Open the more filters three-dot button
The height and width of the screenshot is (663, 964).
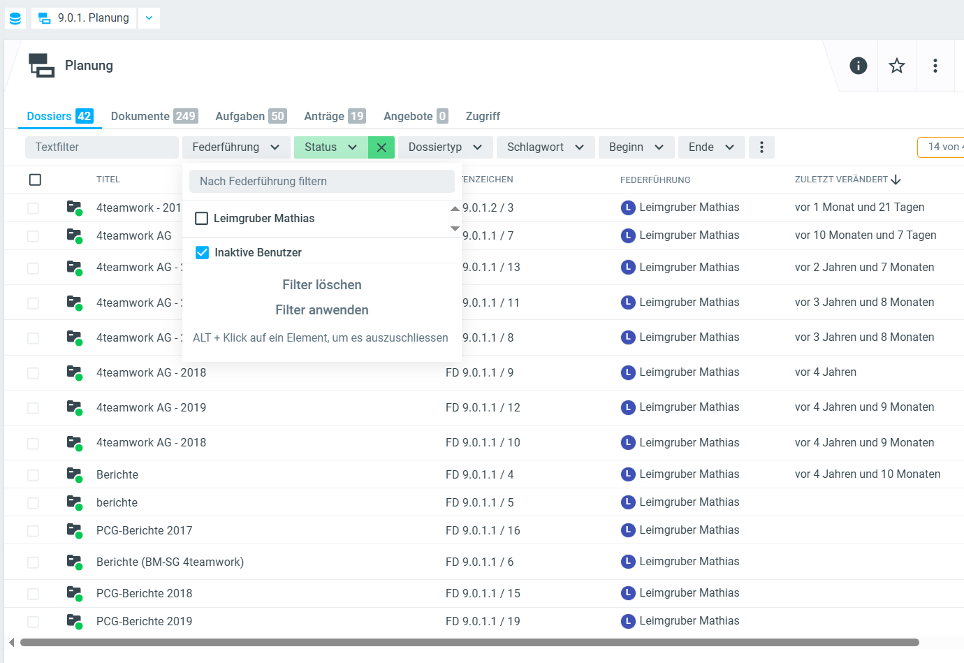pos(761,147)
